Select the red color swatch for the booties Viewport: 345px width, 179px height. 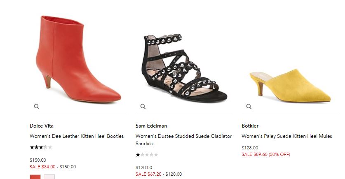point(35,177)
